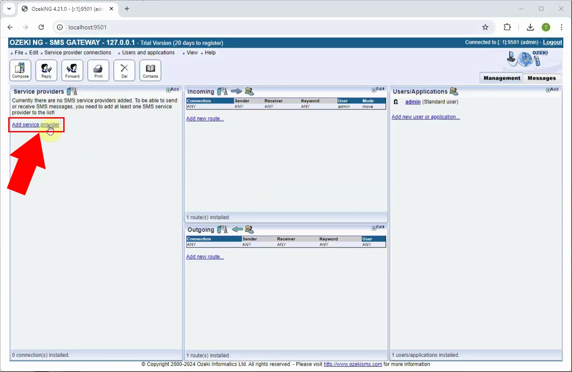Click the admin user icon

click(x=396, y=102)
